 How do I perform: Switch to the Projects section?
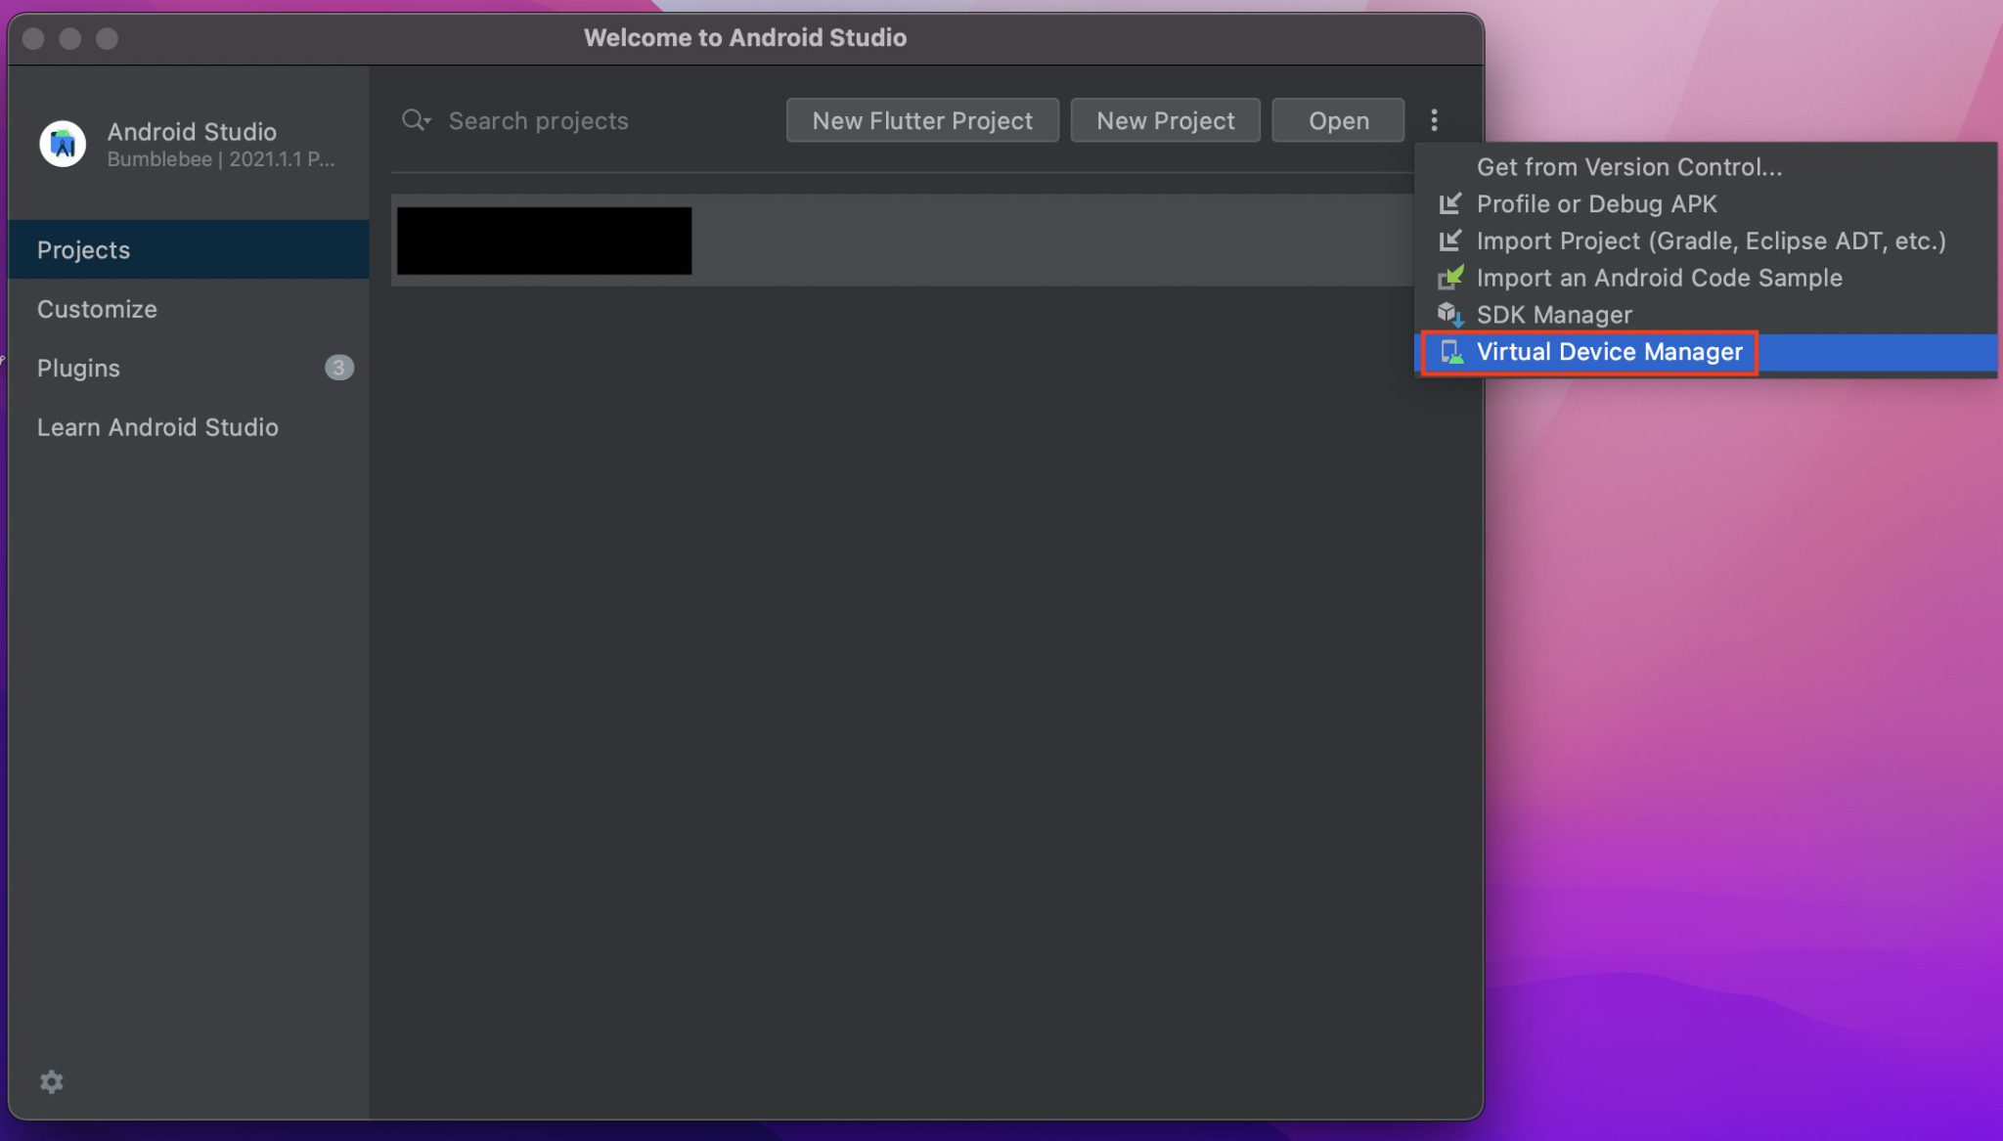tap(83, 249)
